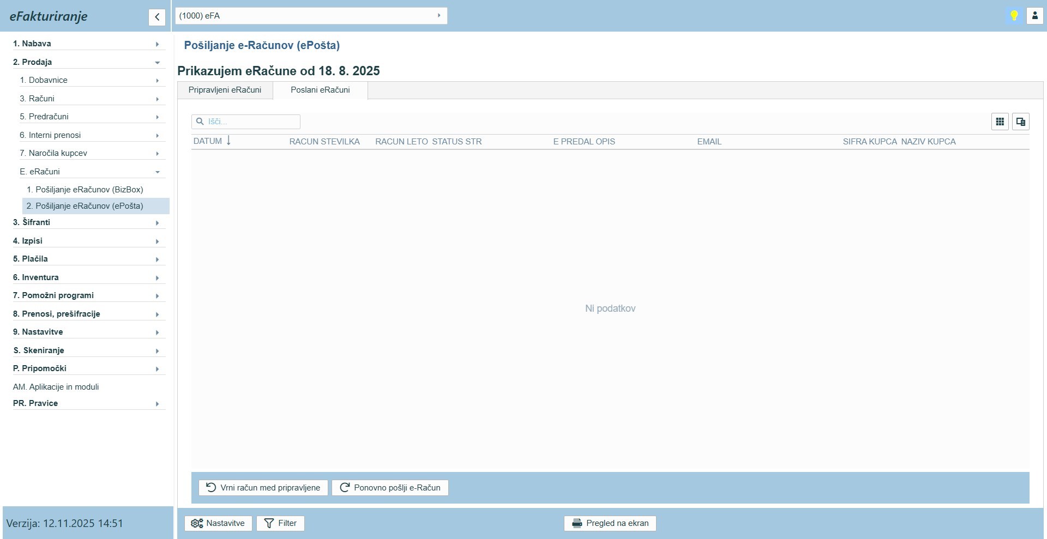The image size is (1047, 539).
Task: Click Pregled na ekran print button
Action: pos(610,523)
